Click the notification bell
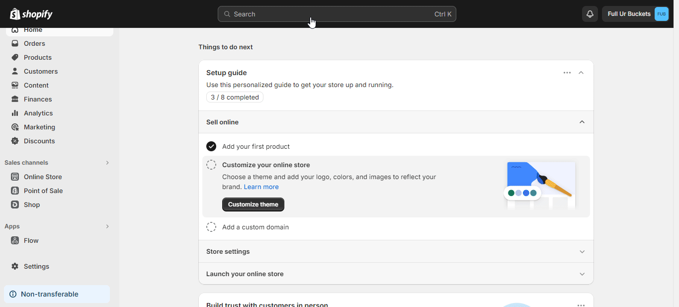 (590, 13)
